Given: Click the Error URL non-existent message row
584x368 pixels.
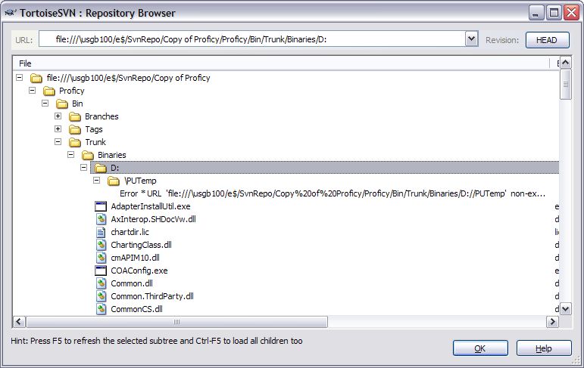Looking at the screenshot, I should pyautogui.click(x=333, y=193).
